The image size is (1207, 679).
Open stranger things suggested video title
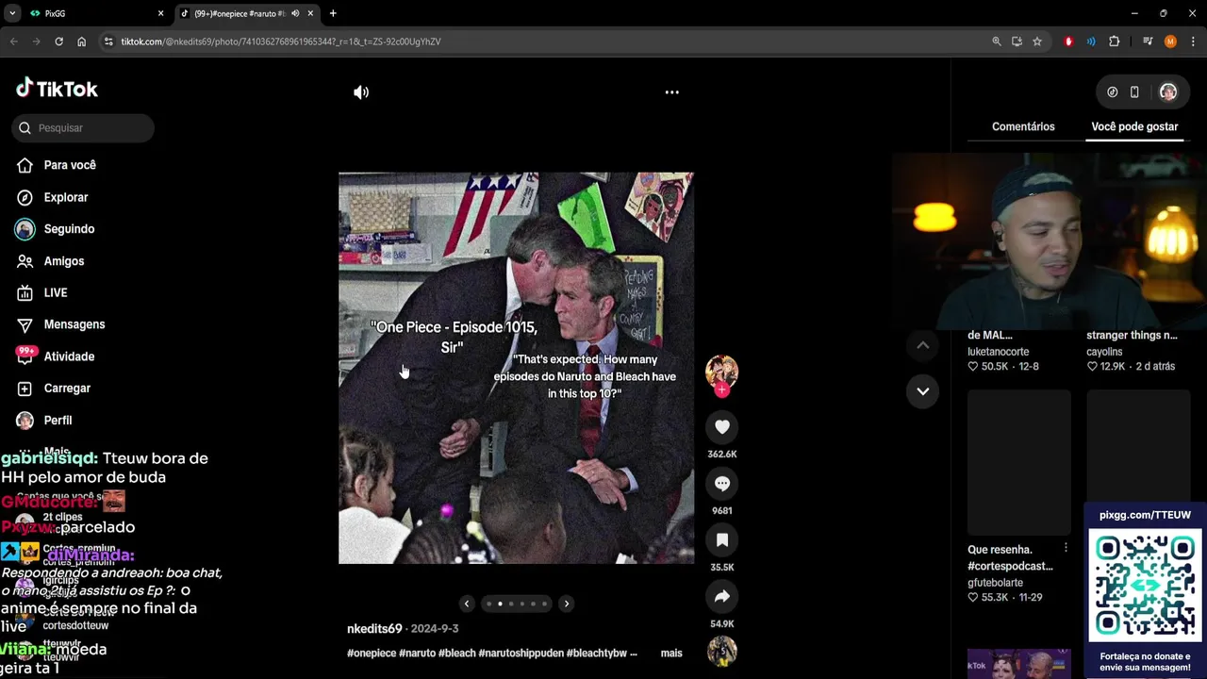tap(1132, 335)
